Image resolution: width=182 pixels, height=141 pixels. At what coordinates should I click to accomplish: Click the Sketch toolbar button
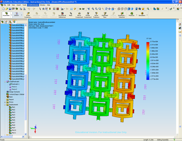(17, 14)
